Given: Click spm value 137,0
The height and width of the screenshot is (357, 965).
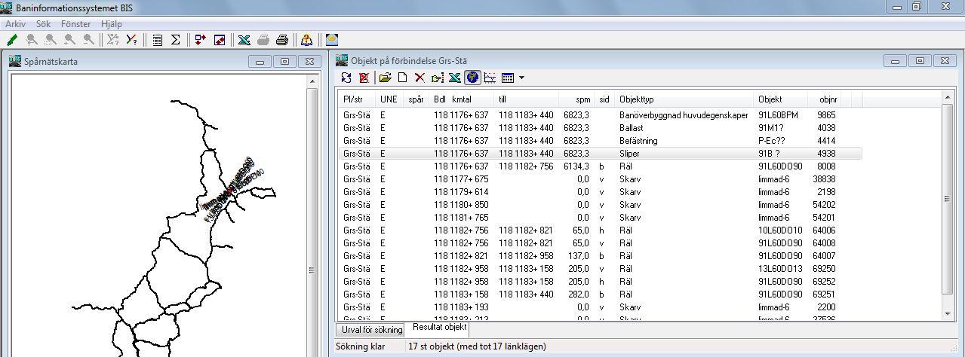Looking at the screenshot, I should point(579,256).
